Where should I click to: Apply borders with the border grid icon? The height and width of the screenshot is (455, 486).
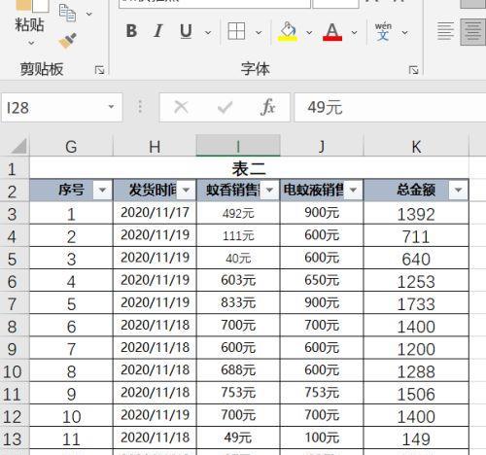pyautogui.click(x=236, y=31)
